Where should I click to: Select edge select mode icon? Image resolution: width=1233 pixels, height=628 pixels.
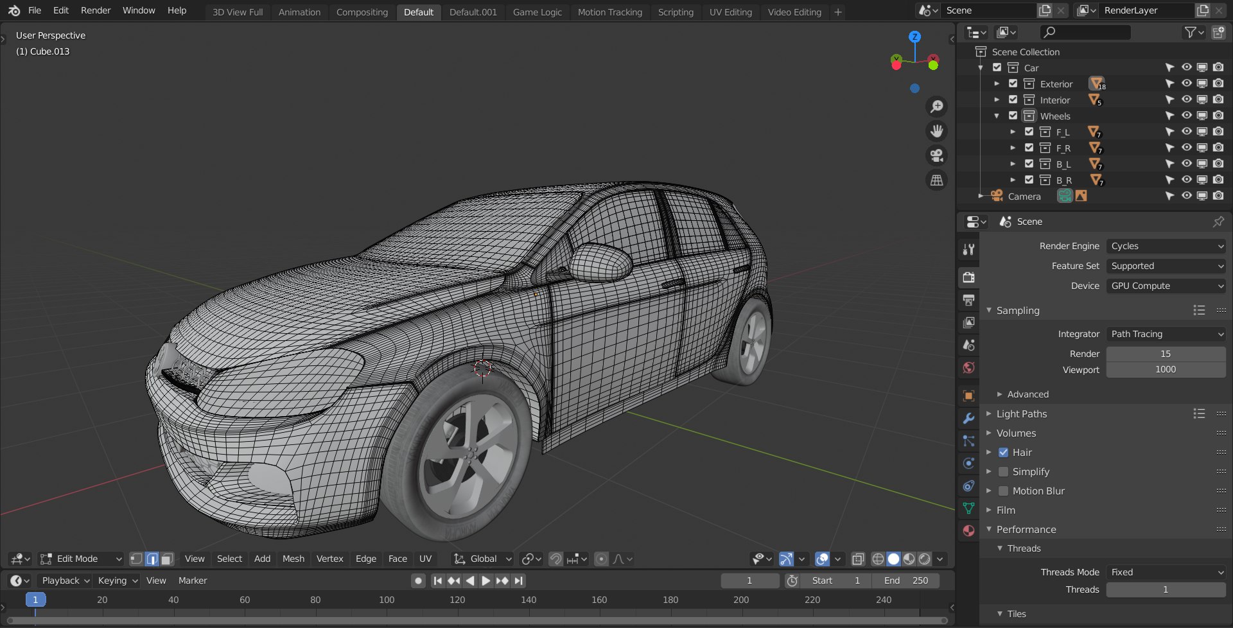[152, 559]
